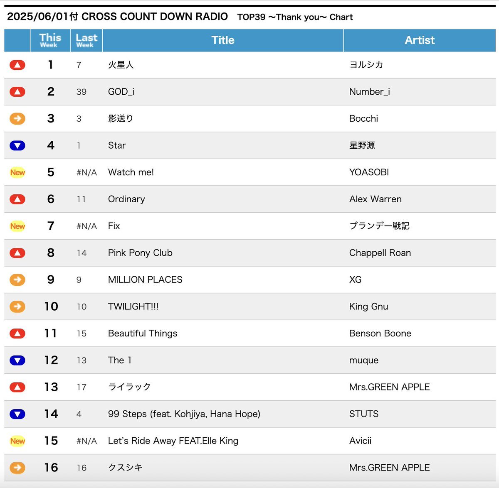Select the song title MILLION PLACES
Screen dimensions: 499x488
point(145,280)
